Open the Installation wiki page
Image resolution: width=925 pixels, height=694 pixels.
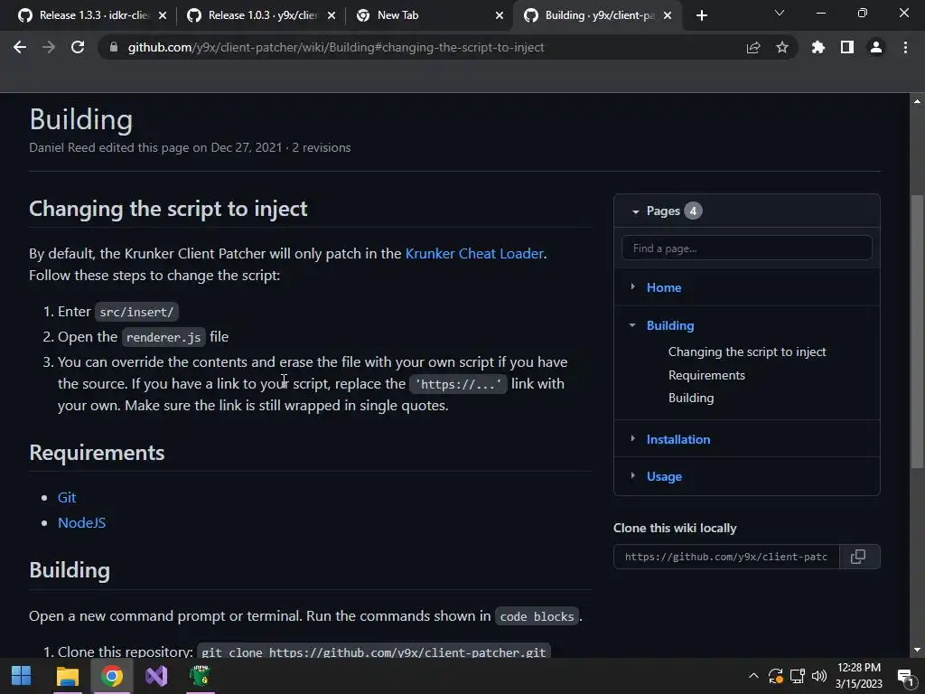(678, 439)
